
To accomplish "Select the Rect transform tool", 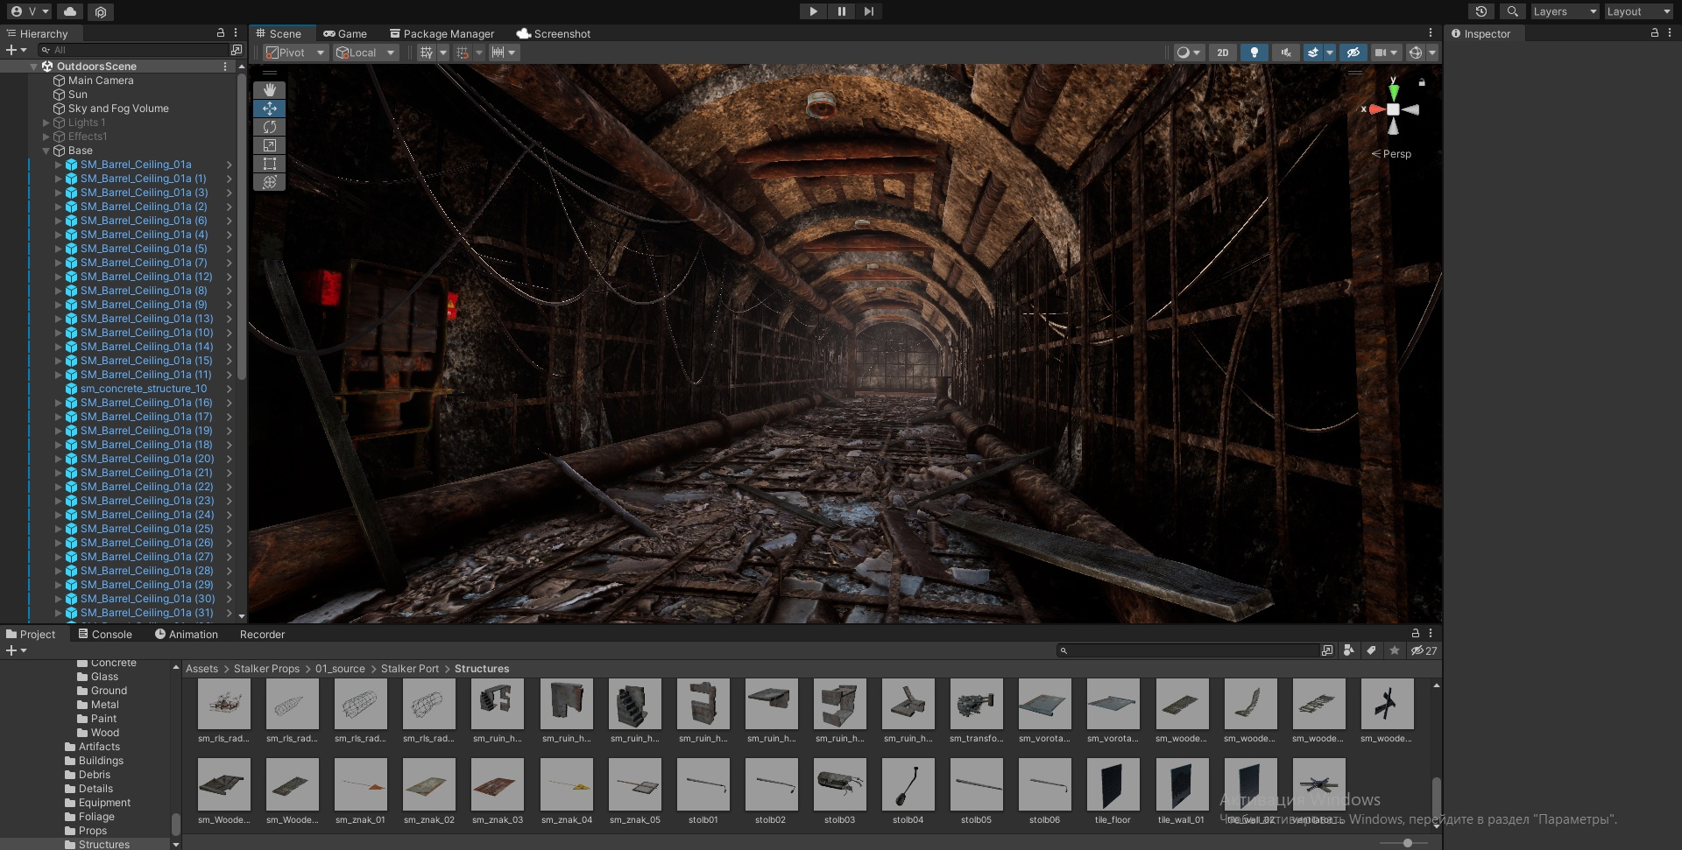I will [269, 164].
